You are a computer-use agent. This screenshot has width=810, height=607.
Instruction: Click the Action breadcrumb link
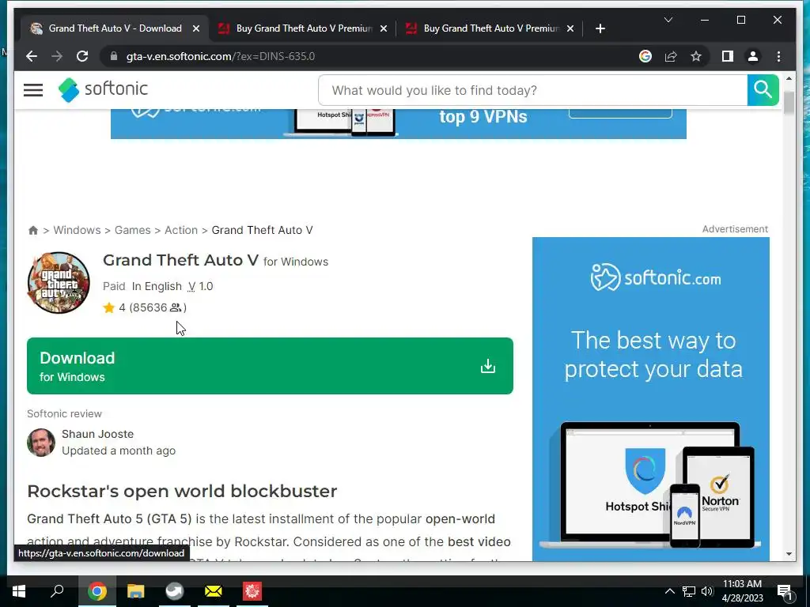(x=181, y=230)
